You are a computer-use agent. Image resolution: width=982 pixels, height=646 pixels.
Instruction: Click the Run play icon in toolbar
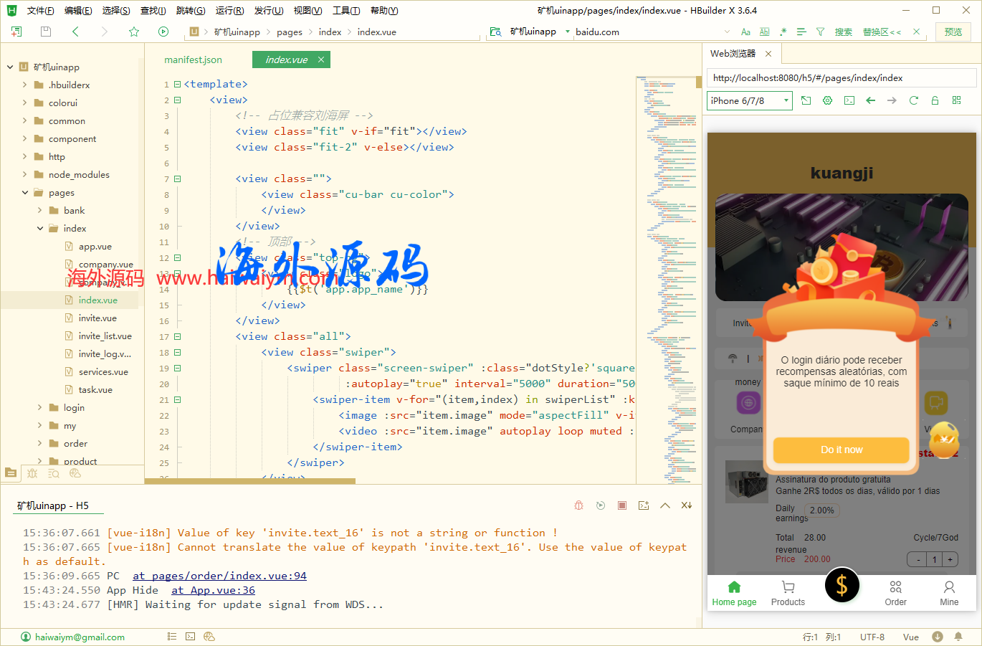[163, 32]
